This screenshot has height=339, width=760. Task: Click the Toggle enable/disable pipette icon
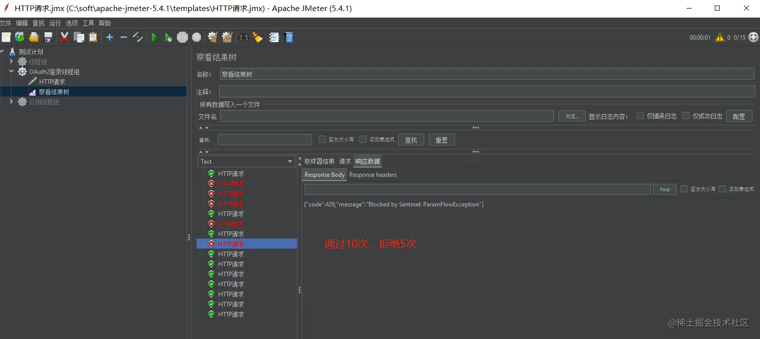coord(138,37)
